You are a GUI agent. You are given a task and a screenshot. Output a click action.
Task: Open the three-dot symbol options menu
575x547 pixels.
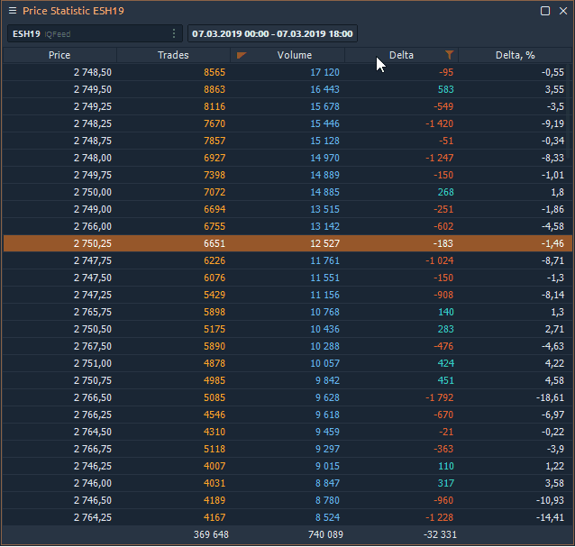point(174,33)
